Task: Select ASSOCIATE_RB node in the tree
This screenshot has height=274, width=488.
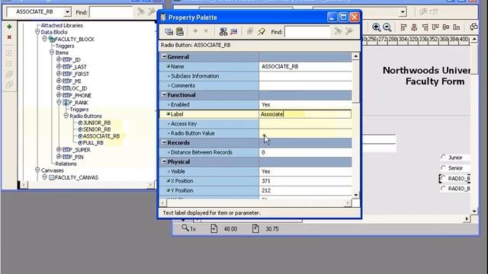Action: pos(101,136)
